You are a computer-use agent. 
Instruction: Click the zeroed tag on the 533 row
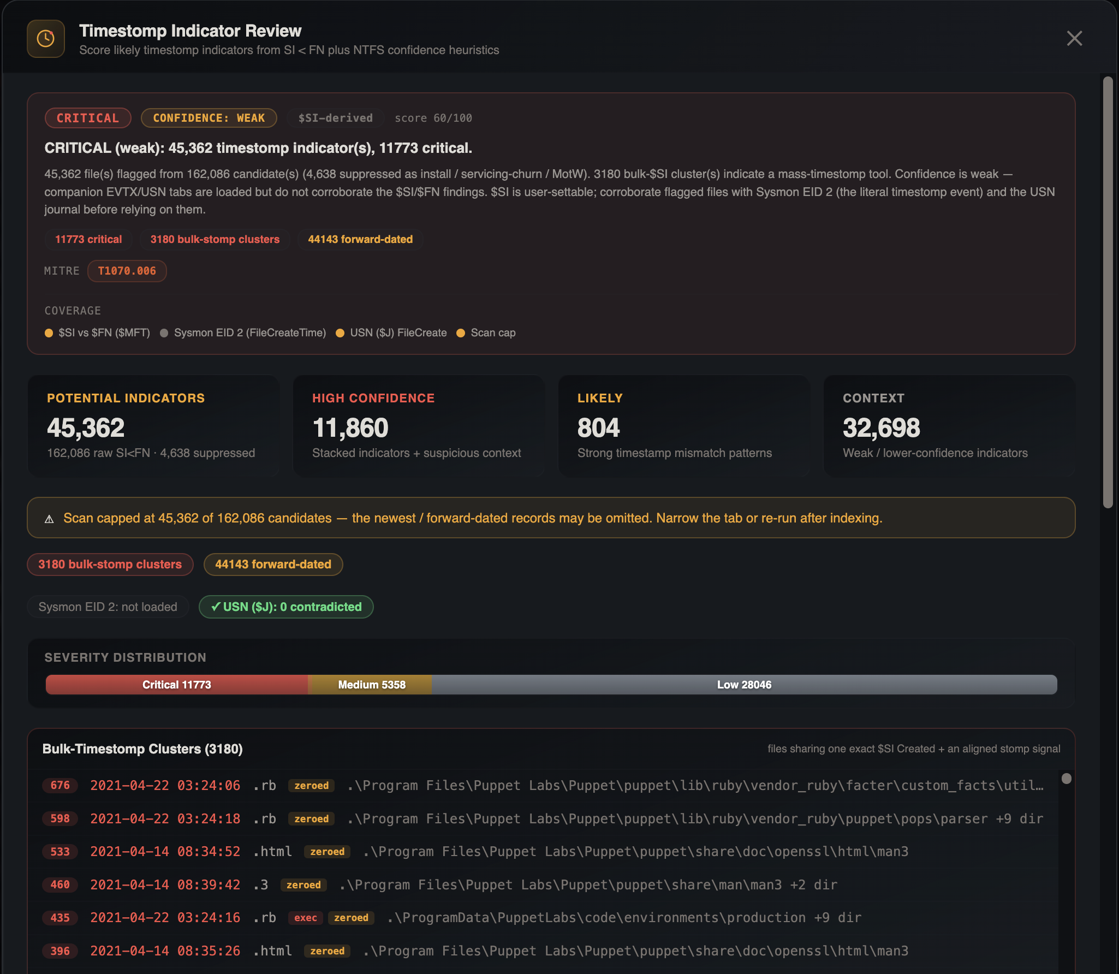click(x=328, y=852)
